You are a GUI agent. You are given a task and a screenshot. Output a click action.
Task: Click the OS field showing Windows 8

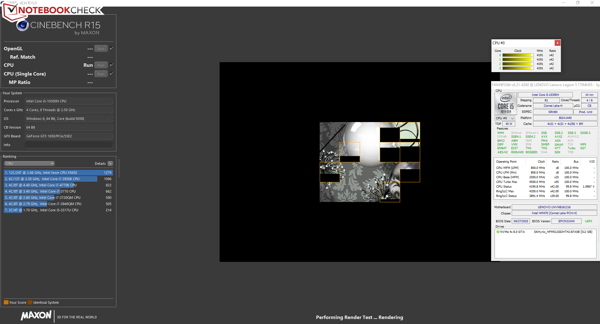pyautogui.click(x=69, y=119)
